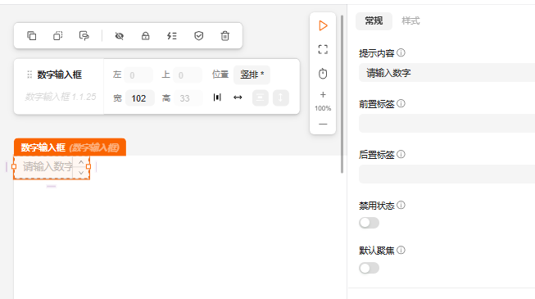
Task: Click the 提示内容 field with 请输入数字
Action: coord(447,73)
